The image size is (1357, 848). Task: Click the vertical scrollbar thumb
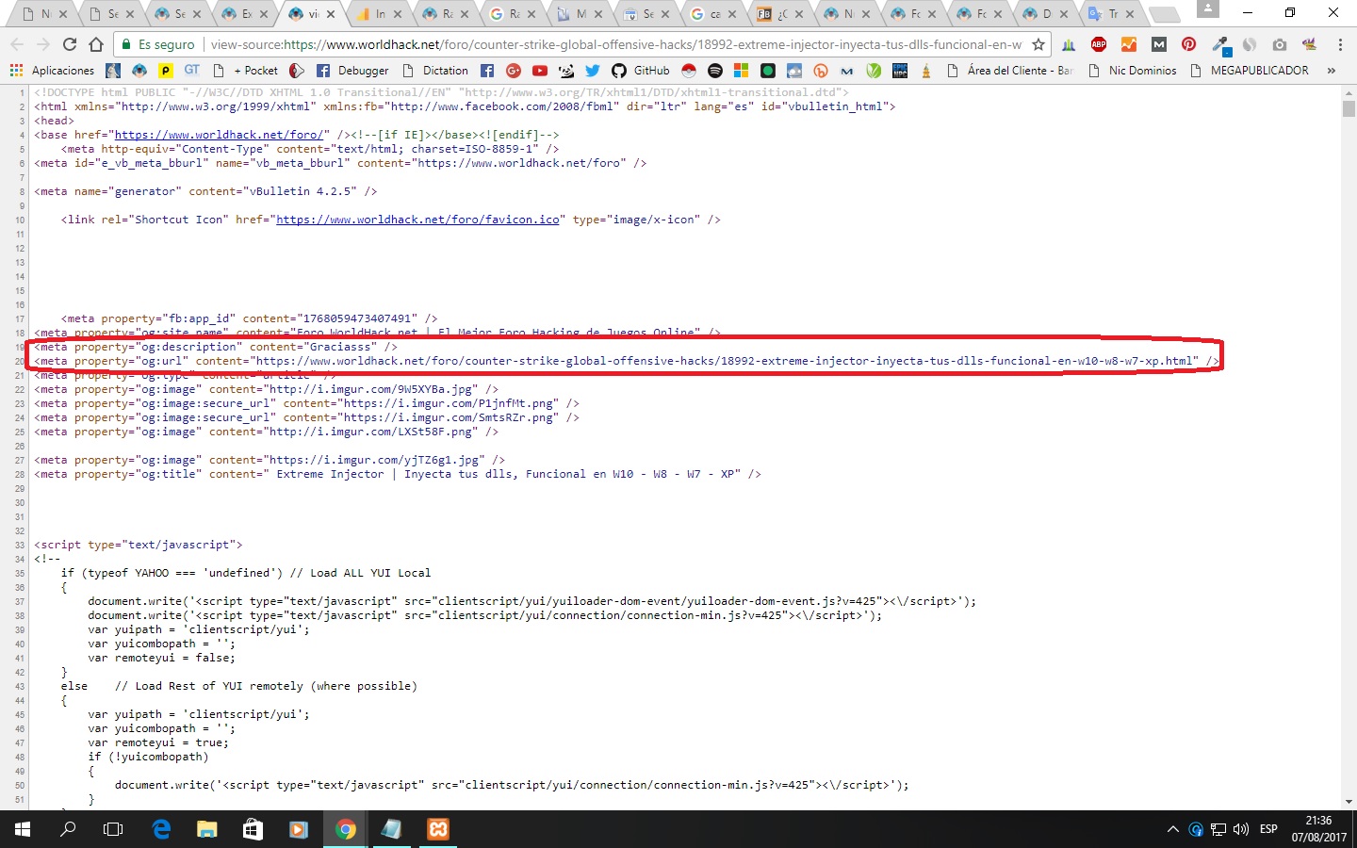click(x=1349, y=108)
